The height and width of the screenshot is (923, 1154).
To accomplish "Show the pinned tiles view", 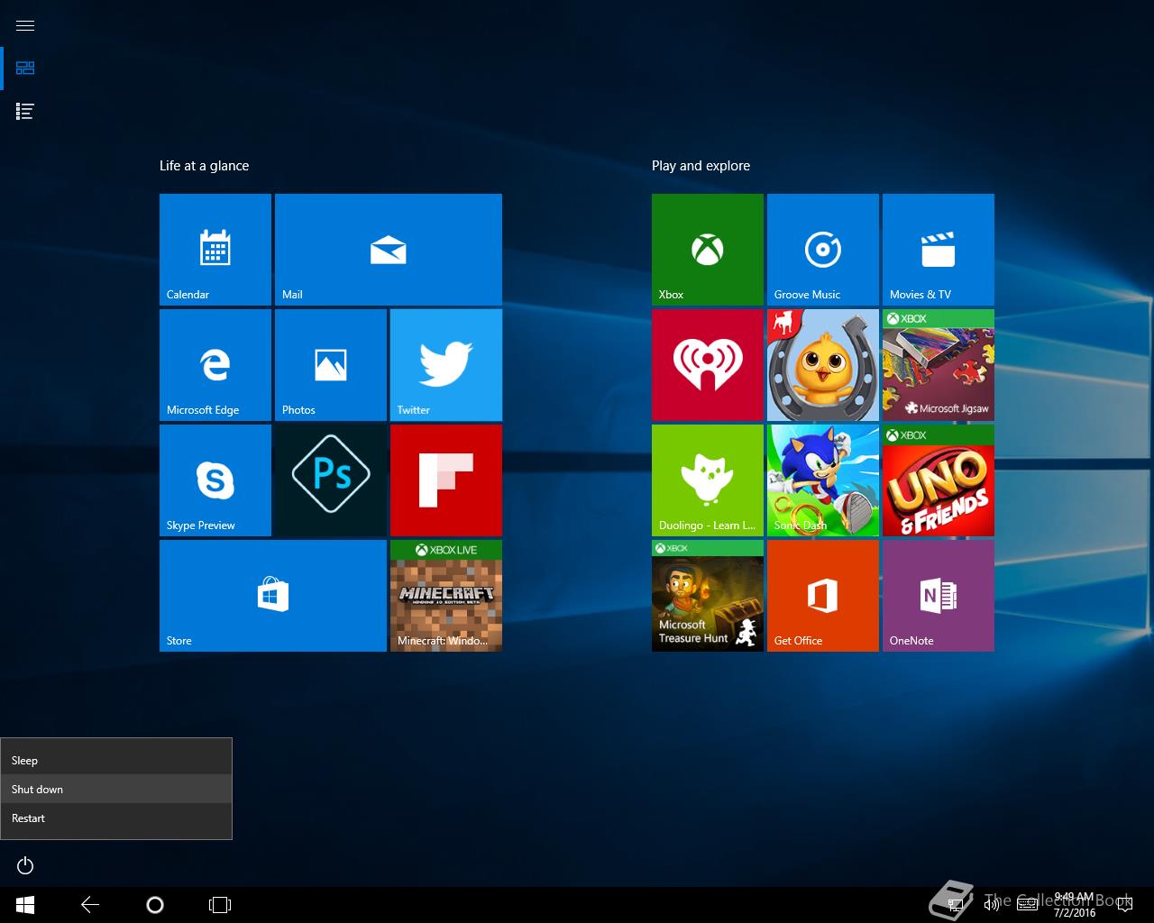I will [25, 69].
